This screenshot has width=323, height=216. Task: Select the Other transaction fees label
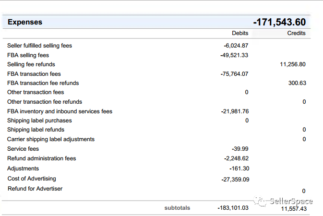(x=36, y=92)
